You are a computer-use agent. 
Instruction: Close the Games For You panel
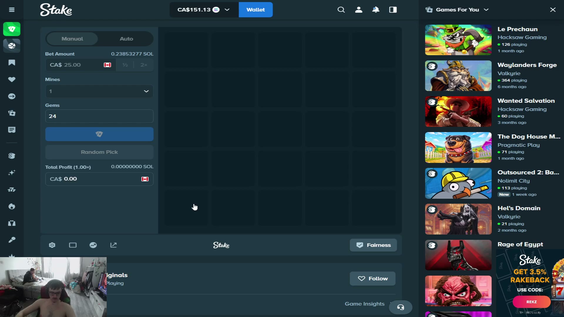pos(553,10)
